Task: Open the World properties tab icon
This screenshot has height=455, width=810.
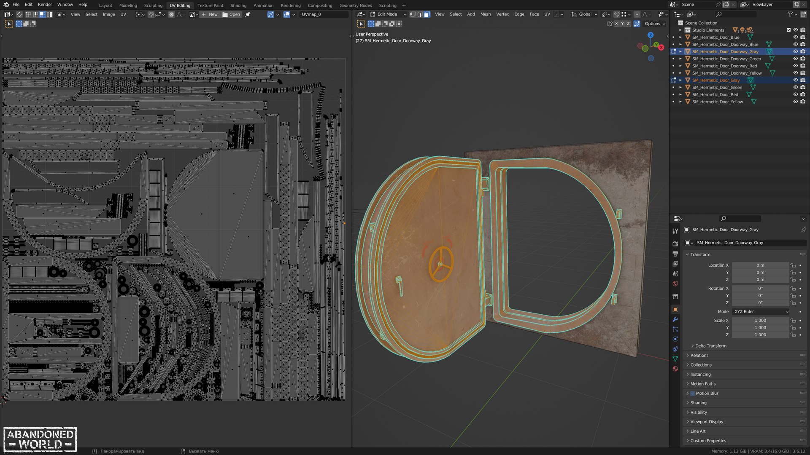Action: 675,284
